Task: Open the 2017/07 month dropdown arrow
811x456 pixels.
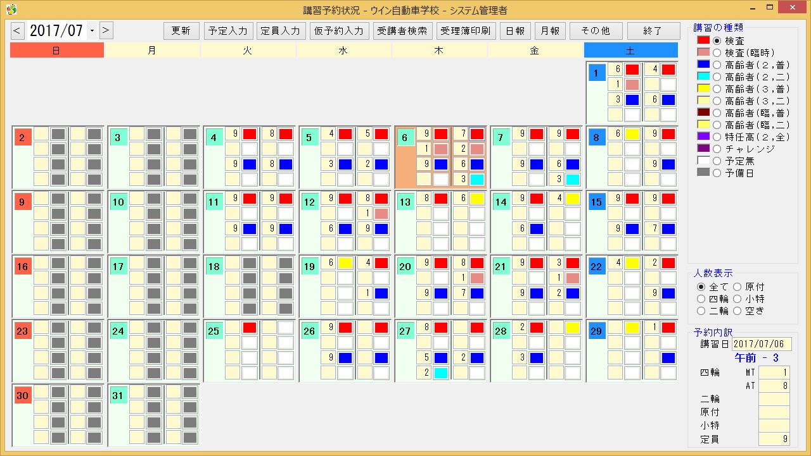Action: coord(93,30)
